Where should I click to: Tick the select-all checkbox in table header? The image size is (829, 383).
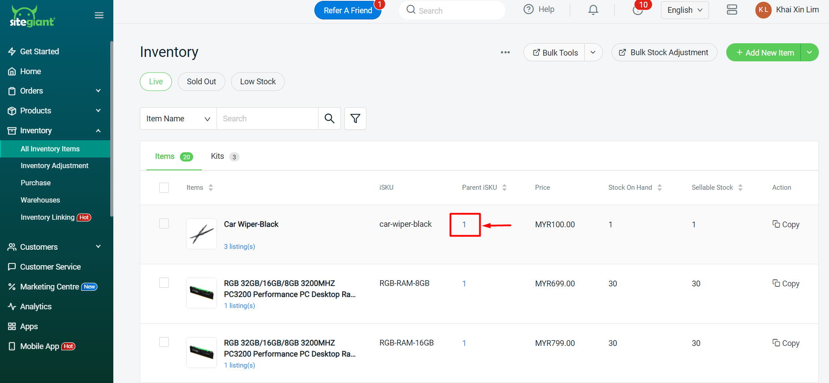pos(164,188)
